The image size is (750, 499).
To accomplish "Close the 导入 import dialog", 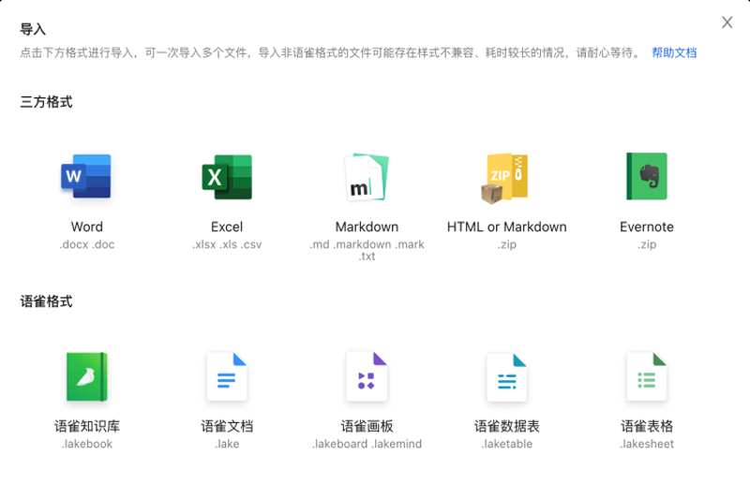I will point(727,22).
